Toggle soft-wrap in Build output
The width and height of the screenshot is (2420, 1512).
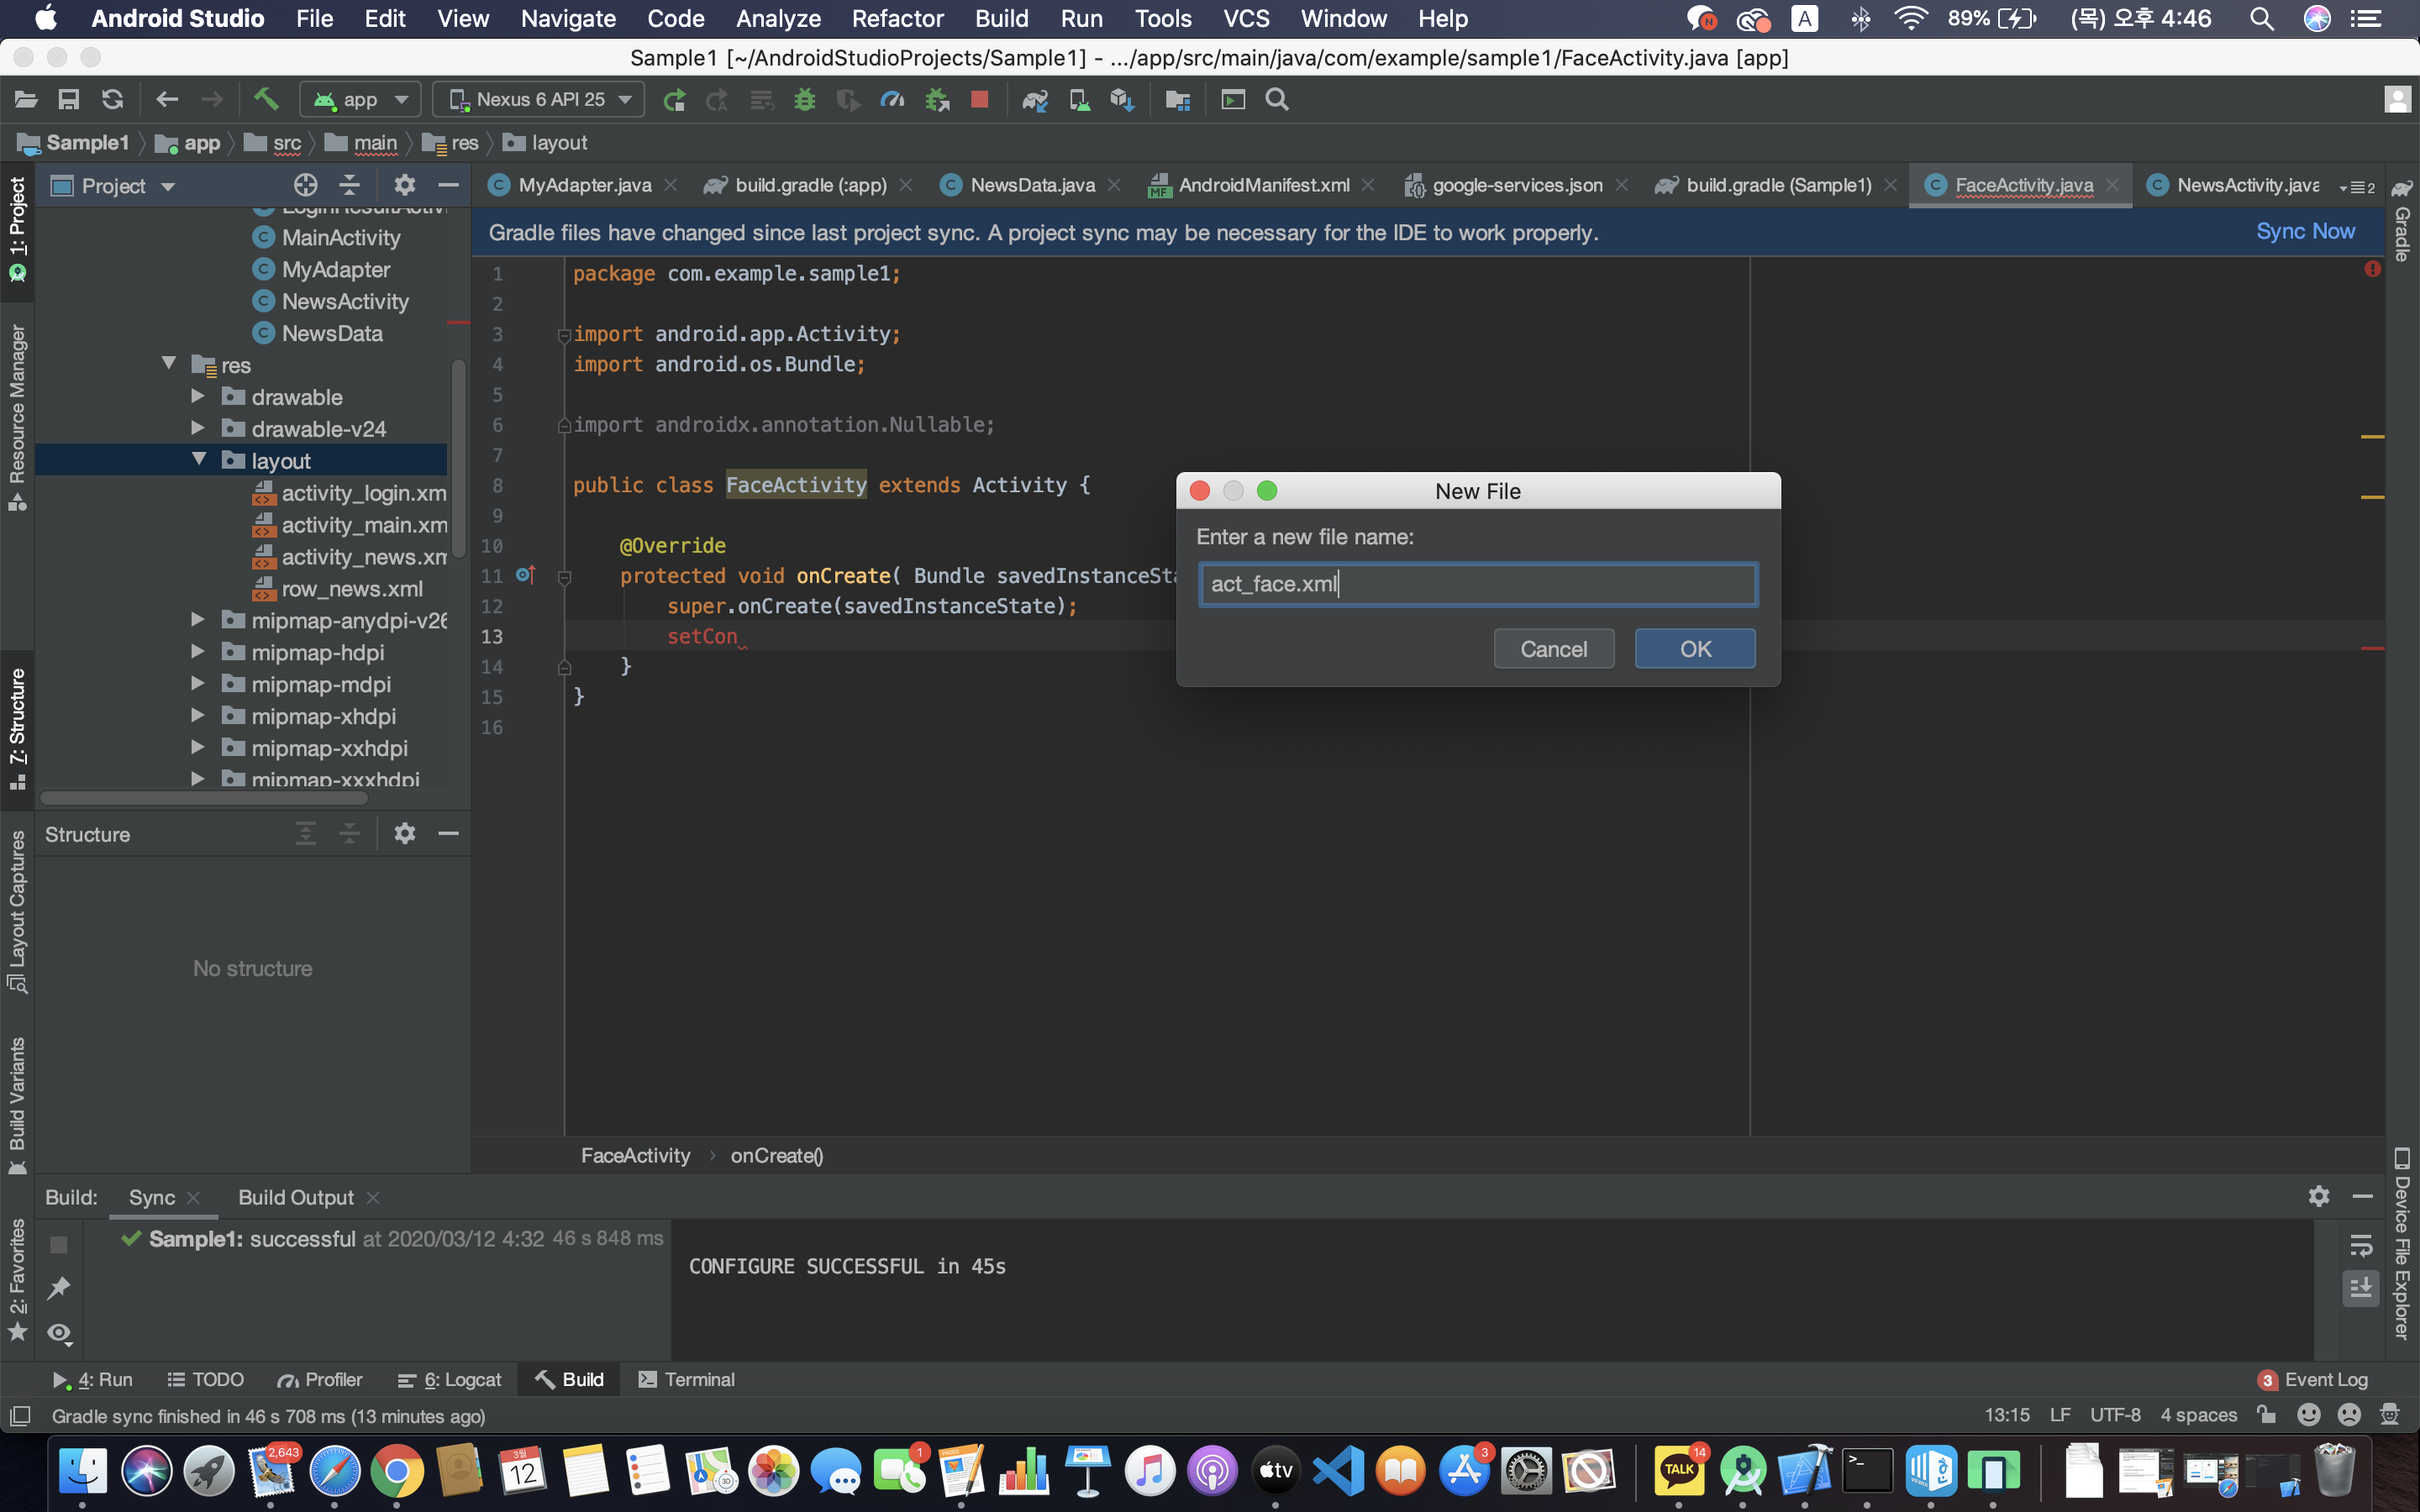[2360, 1245]
